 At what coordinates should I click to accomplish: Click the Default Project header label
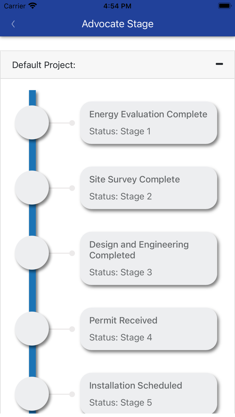pyautogui.click(x=44, y=65)
